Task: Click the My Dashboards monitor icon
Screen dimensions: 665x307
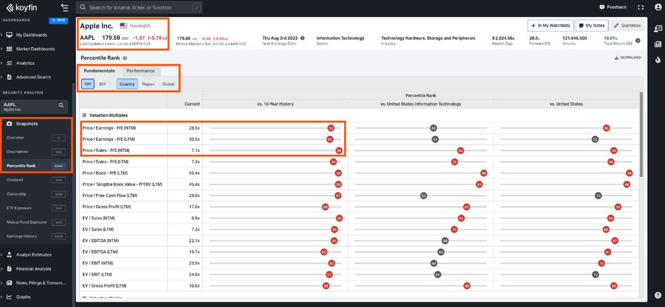Action: coord(9,35)
